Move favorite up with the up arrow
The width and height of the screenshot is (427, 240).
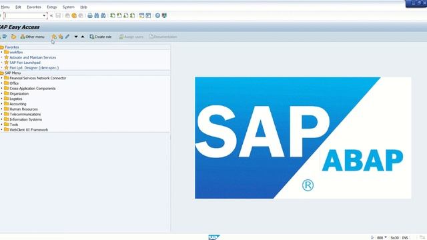[83, 37]
